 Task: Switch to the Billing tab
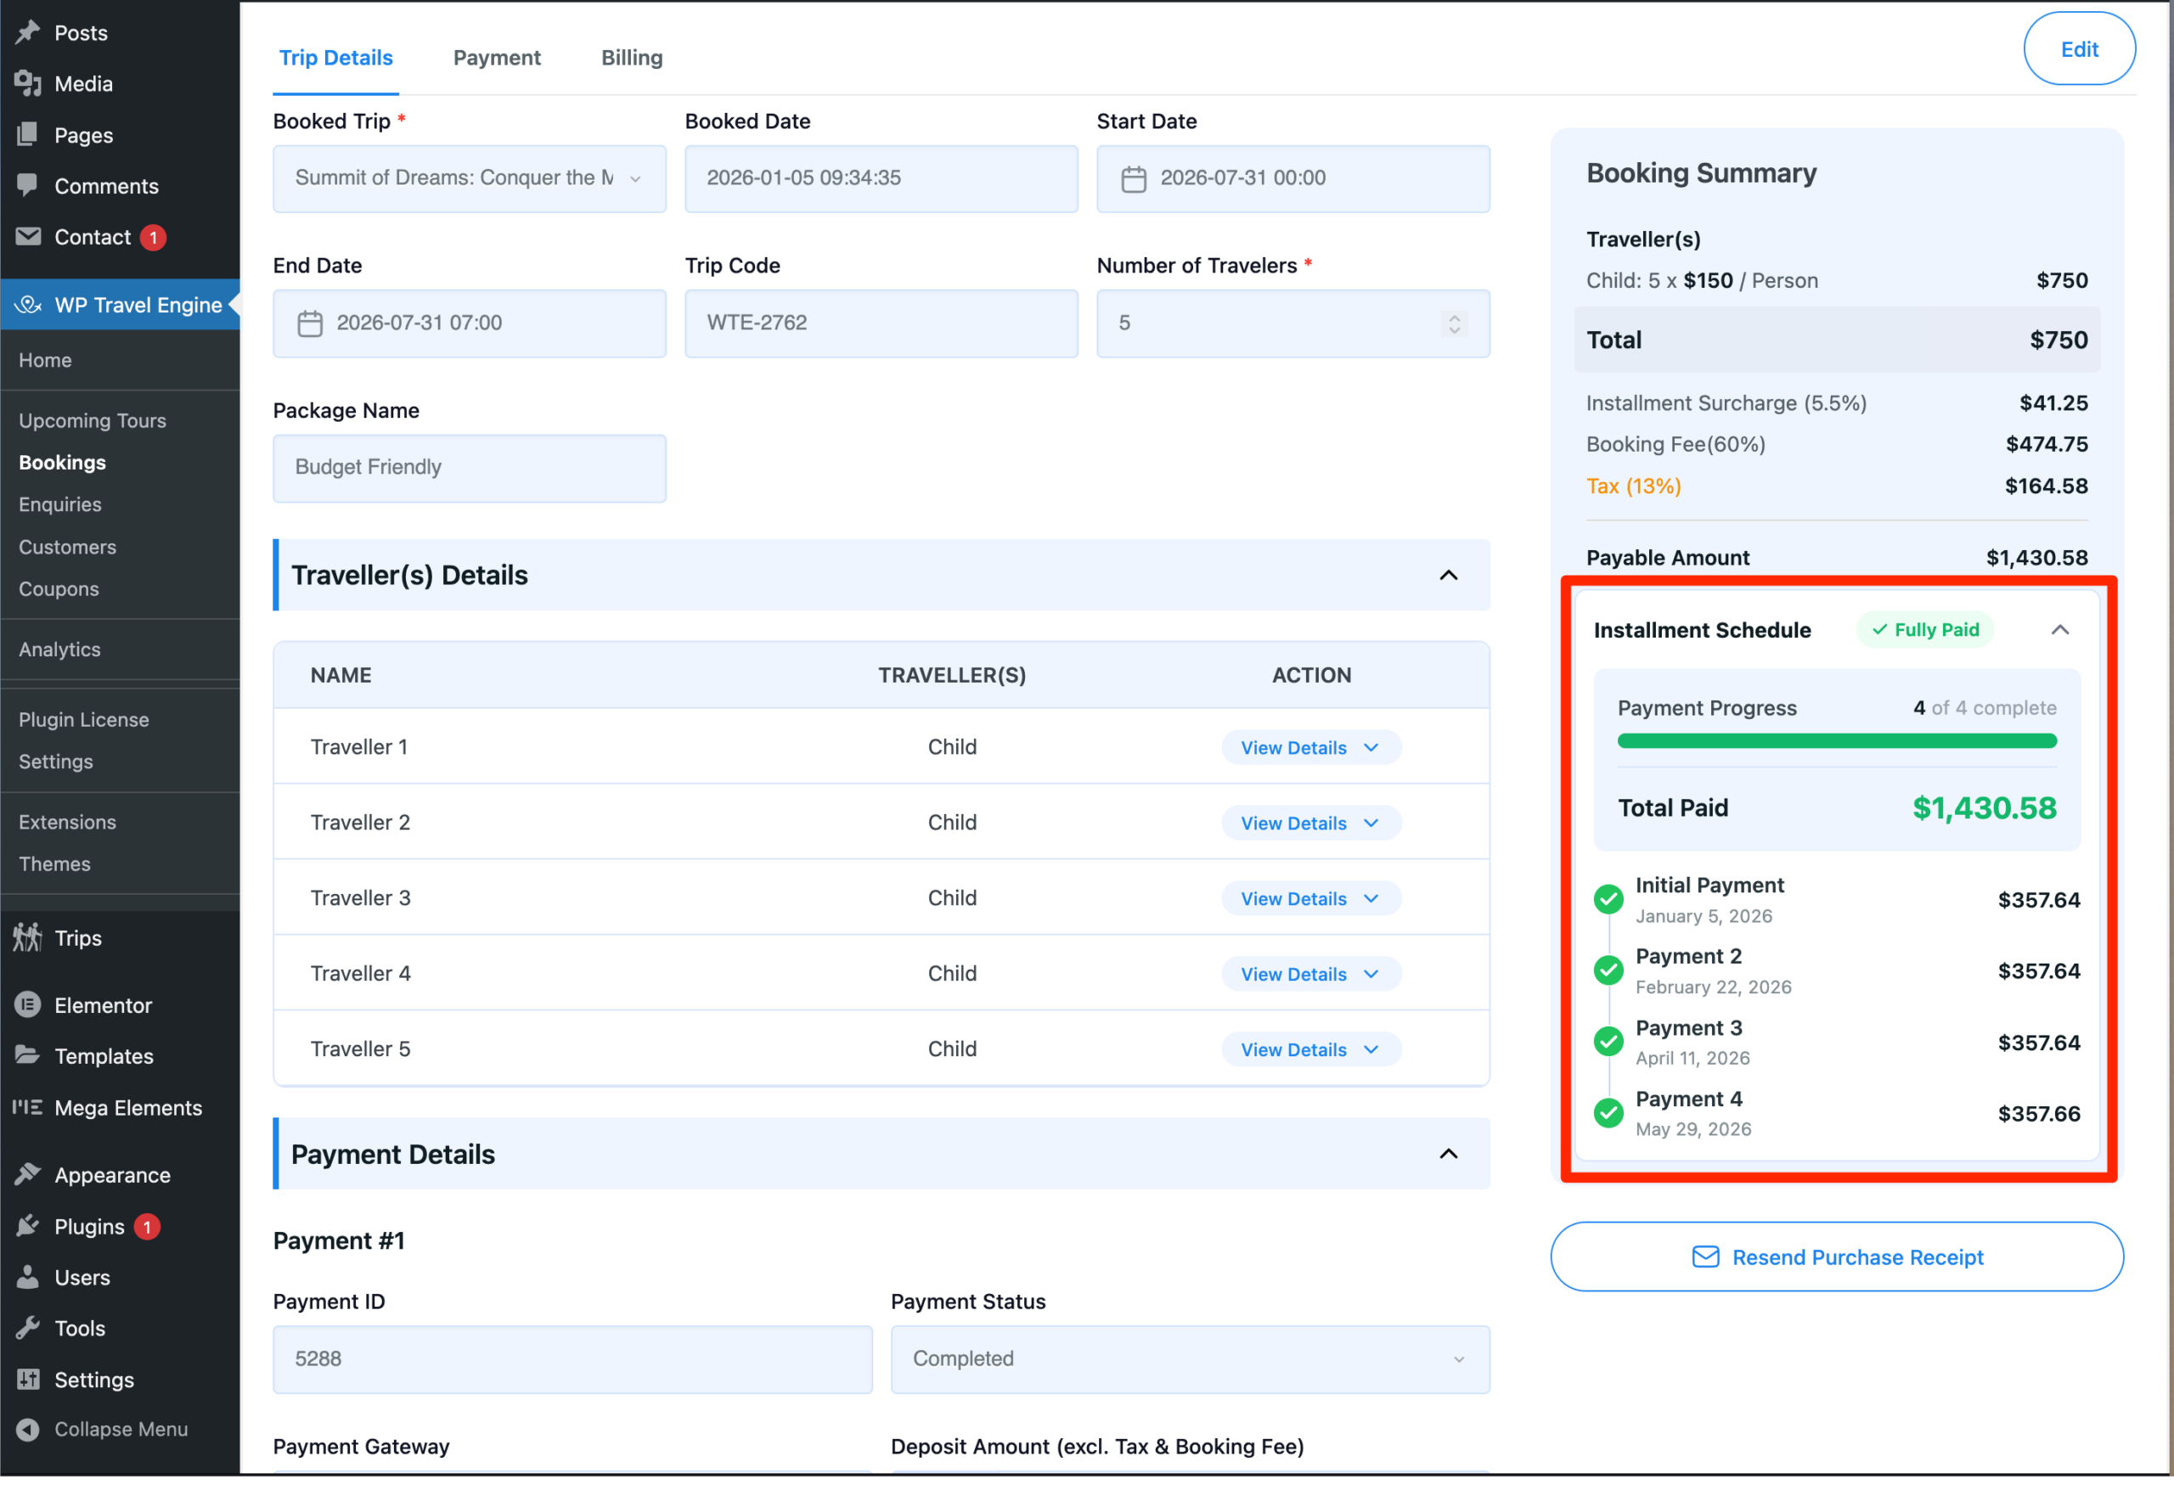coord(632,58)
